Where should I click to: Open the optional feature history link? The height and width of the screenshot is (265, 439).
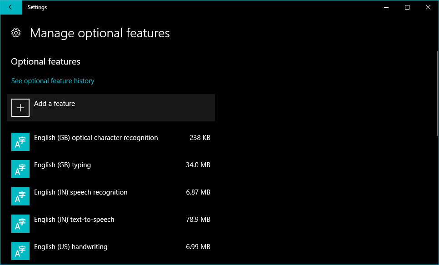(53, 81)
